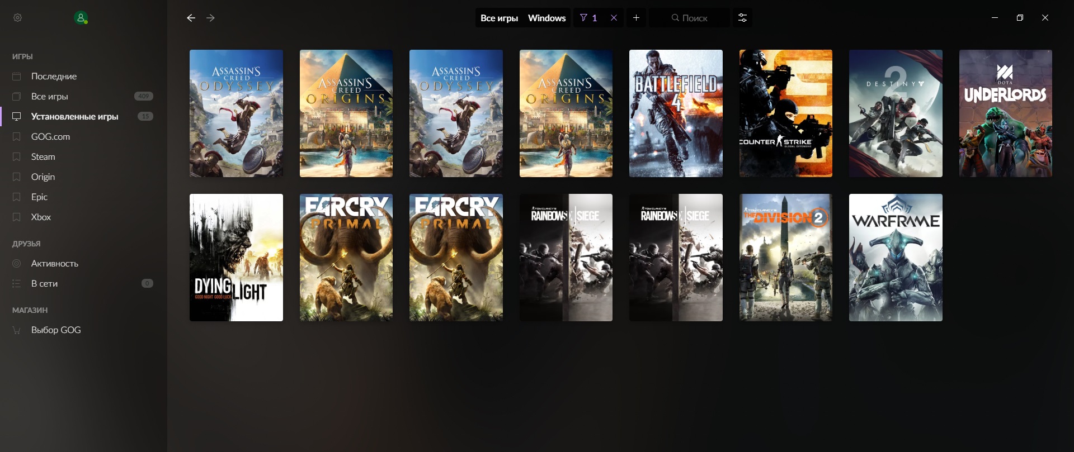Screen dimensions: 1074x452
Task: Open the Warframe game cover
Action: click(896, 258)
